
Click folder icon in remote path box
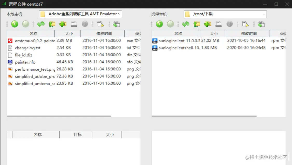coord(187,14)
